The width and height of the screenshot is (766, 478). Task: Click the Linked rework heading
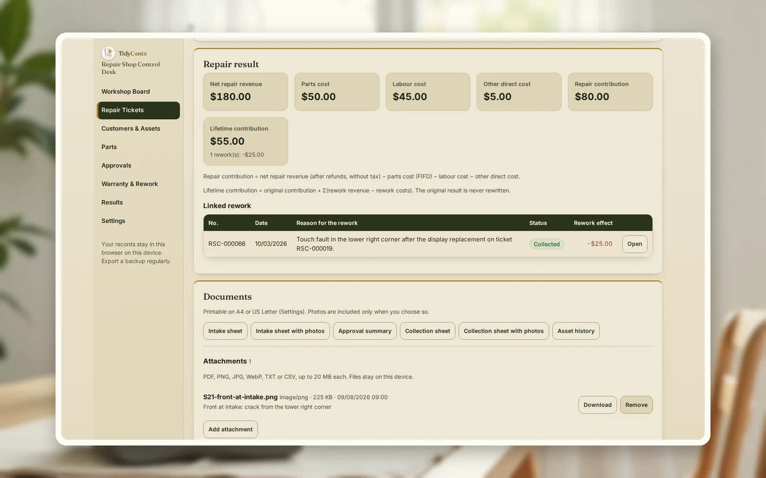point(227,206)
